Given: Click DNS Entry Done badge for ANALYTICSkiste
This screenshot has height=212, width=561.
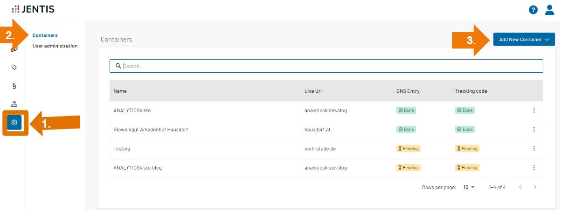Looking at the screenshot, I should point(406,110).
